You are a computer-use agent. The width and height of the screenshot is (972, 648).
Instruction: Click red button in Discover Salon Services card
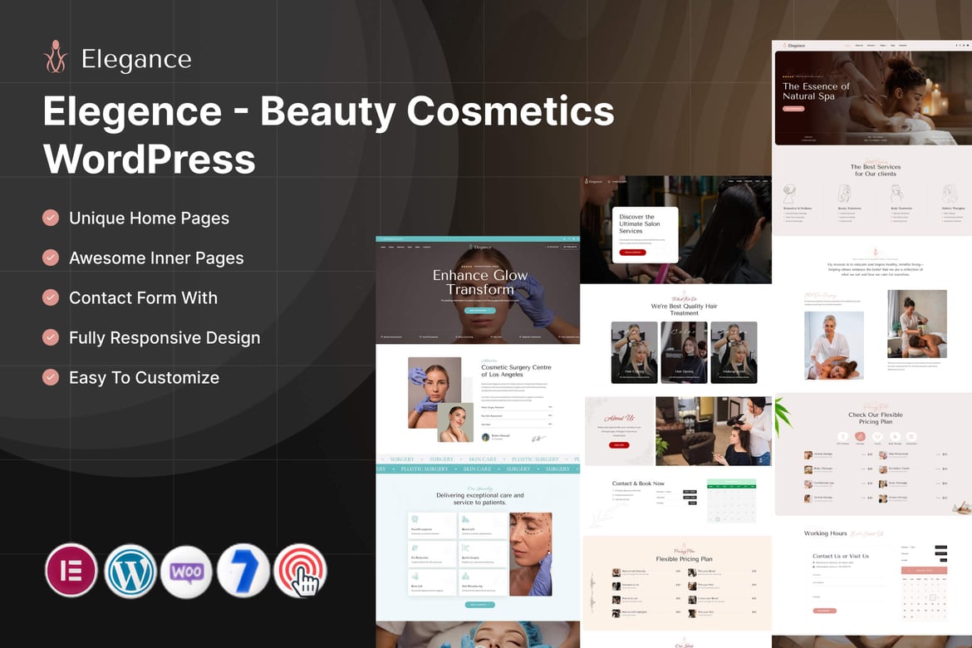(632, 253)
